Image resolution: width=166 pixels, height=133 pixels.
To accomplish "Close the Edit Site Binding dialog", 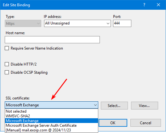I will coord(158,5).
